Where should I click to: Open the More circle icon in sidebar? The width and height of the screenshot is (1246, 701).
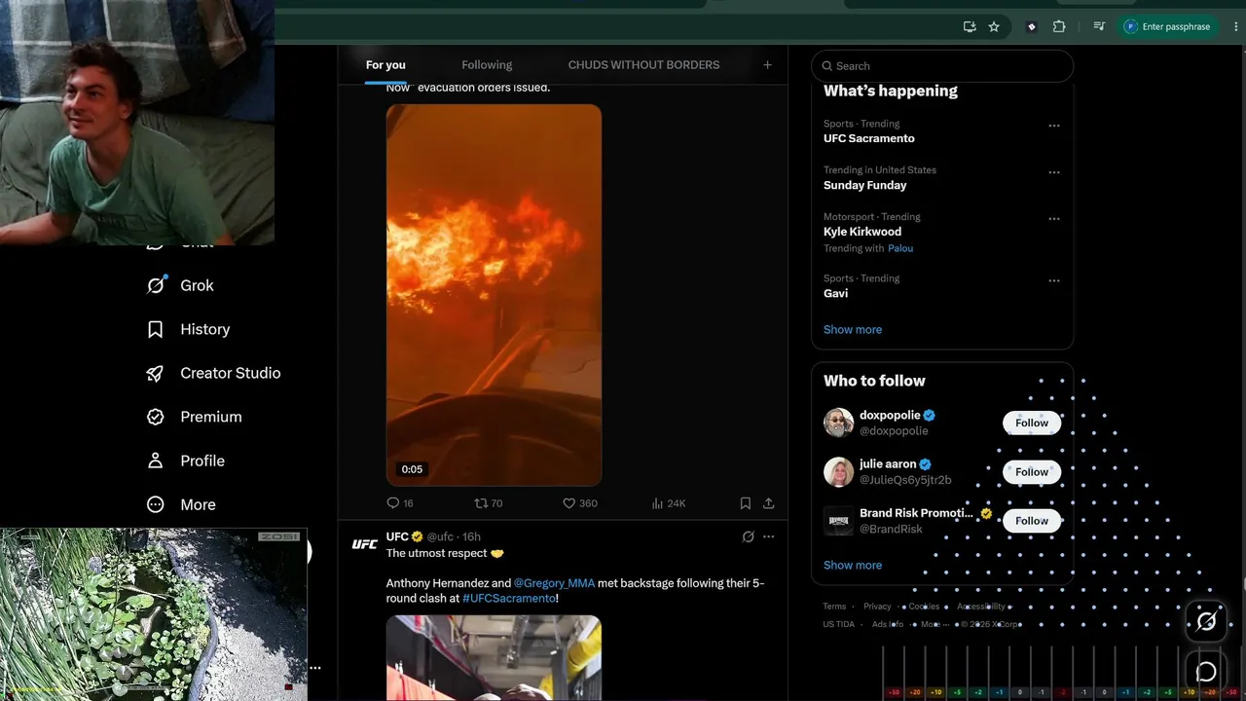156,504
